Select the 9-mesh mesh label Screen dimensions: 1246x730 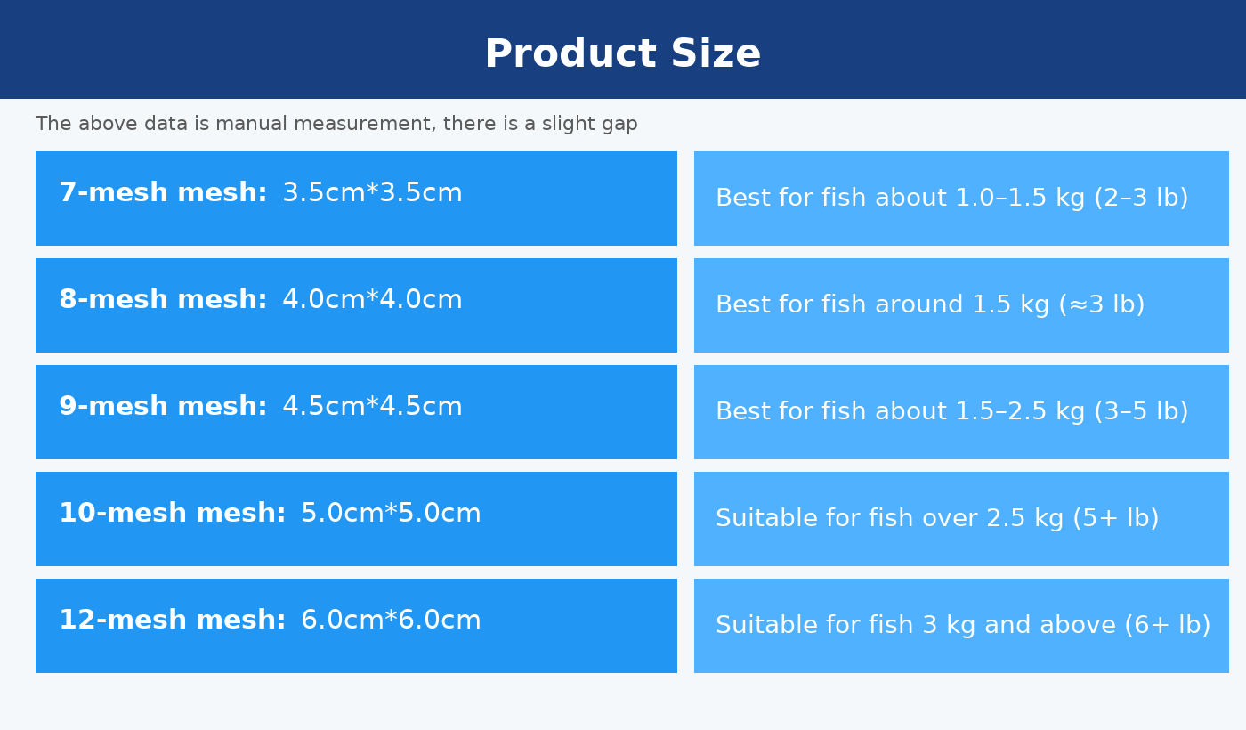click(x=163, y=408)
